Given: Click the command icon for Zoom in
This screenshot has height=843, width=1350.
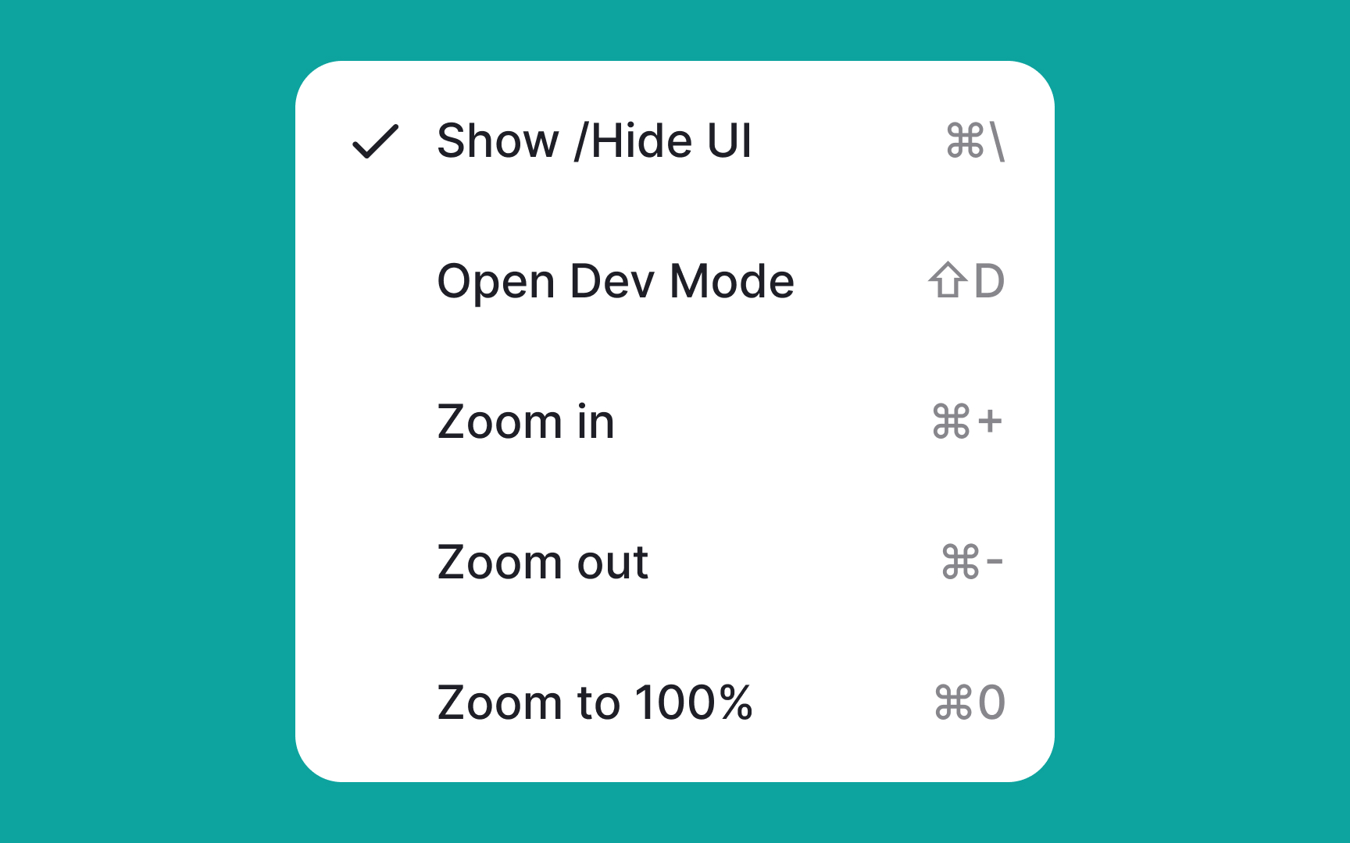Looking at the screenshot, I should pos(950,422).
